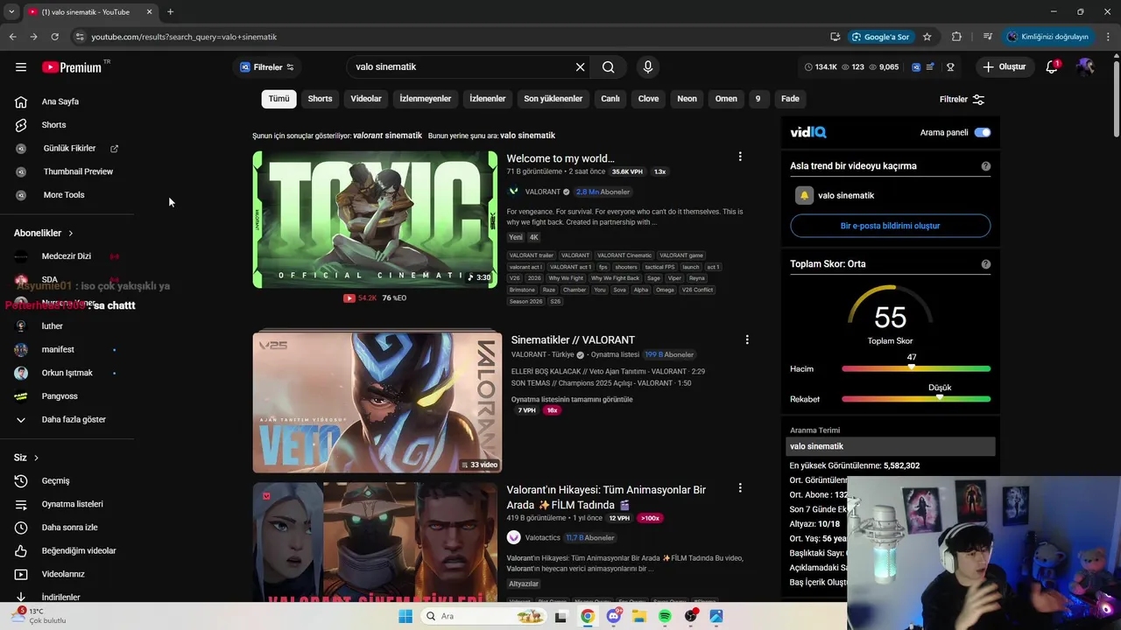
Task: Open the Chrome tab search dropdown arrow
Action: click(x=11, y=12)
